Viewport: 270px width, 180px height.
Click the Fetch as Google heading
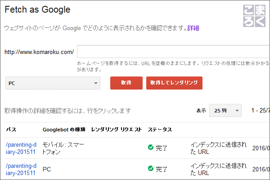[x=37, y=9]
